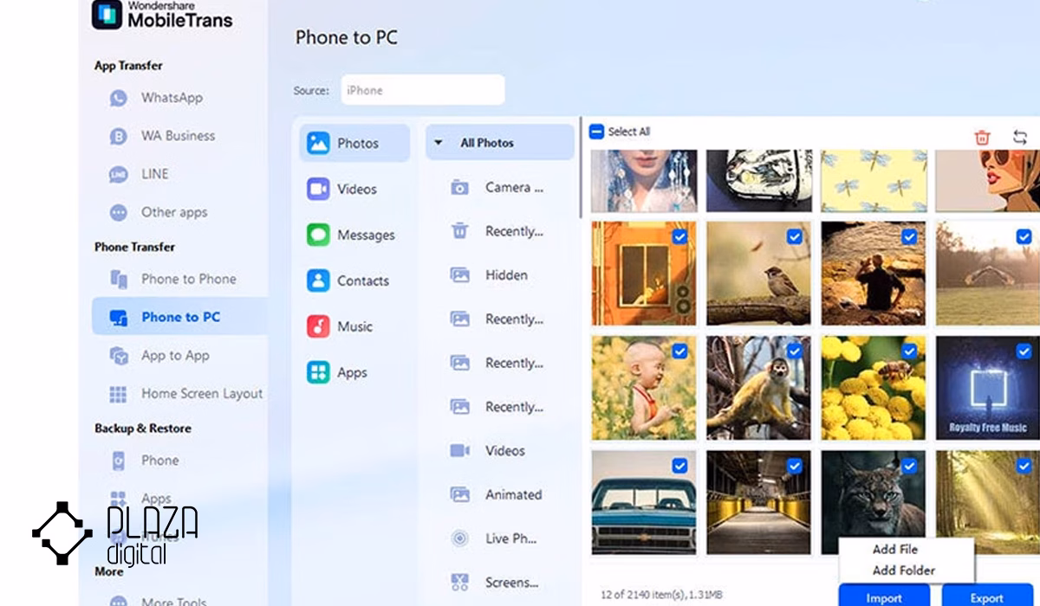Uncheck the bee on flowers checkbox

909,351
